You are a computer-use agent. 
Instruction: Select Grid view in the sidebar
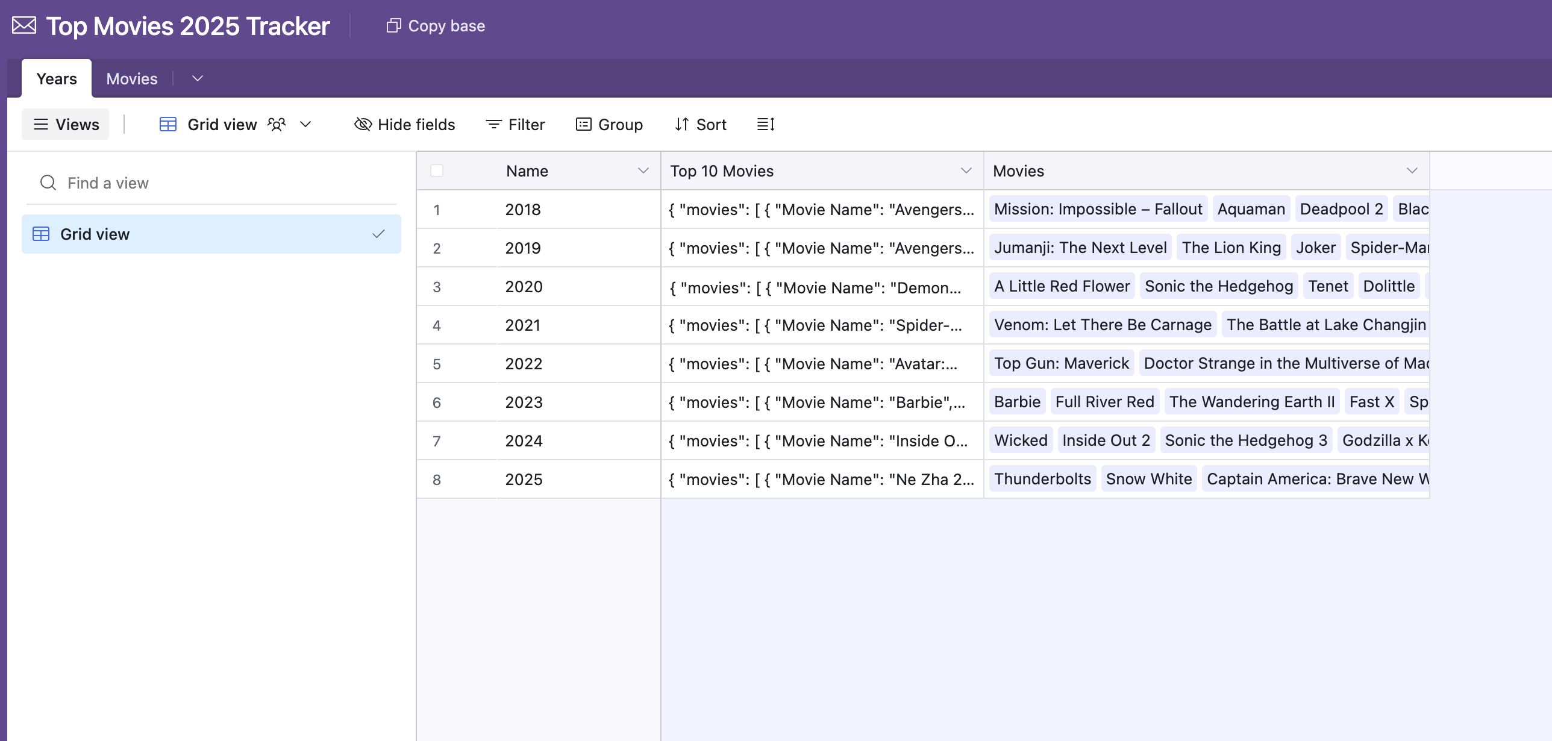tap(211, 234)
